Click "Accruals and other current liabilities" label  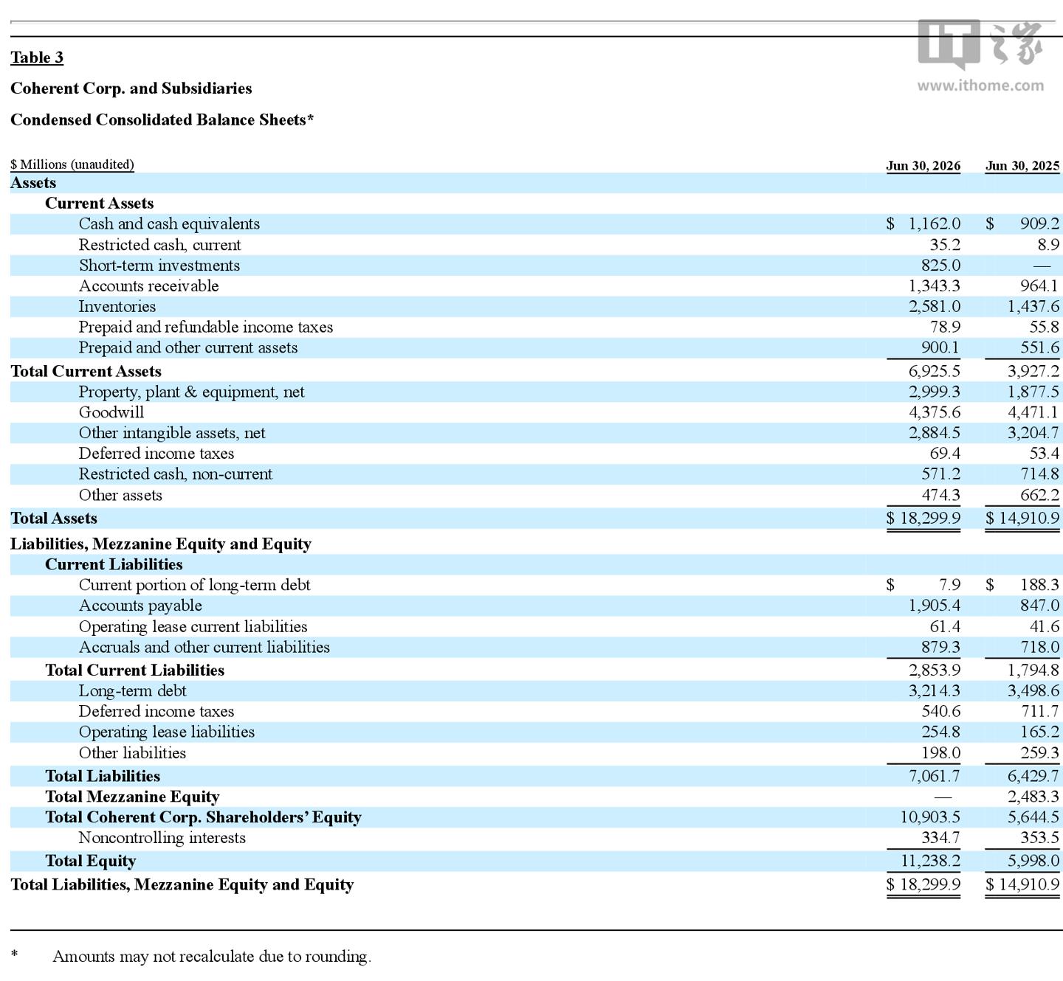[x=204, y=648]
